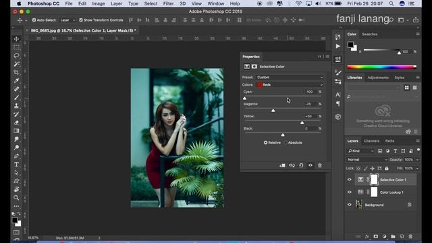Select the Type tool
This screenshot has height=243, width=432.
[16, 165]
